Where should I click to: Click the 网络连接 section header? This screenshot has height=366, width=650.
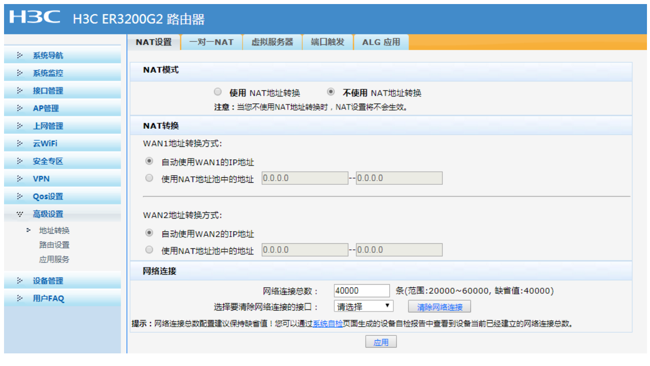click(381, 271)
